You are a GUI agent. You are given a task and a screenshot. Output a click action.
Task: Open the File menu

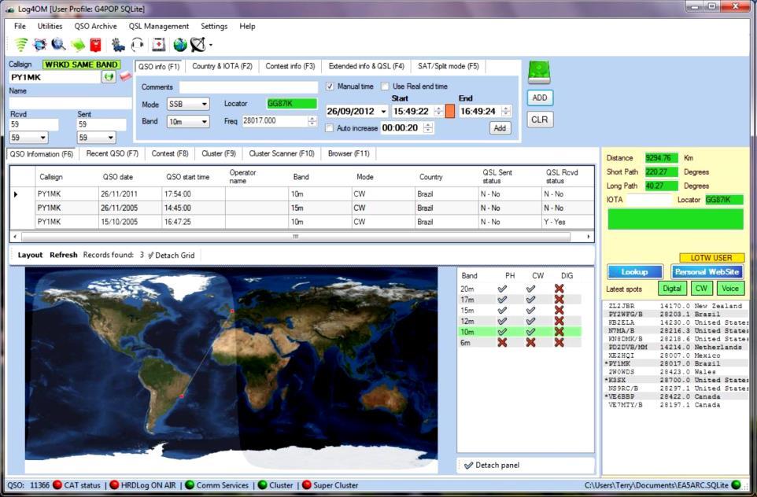pos(20,26)
